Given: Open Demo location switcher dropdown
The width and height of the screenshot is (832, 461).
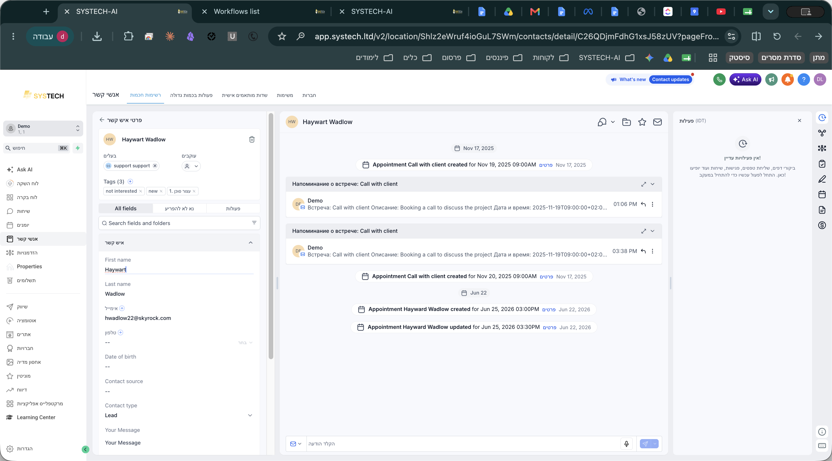Looking at the screenshot, I should [x=43, y=128].
